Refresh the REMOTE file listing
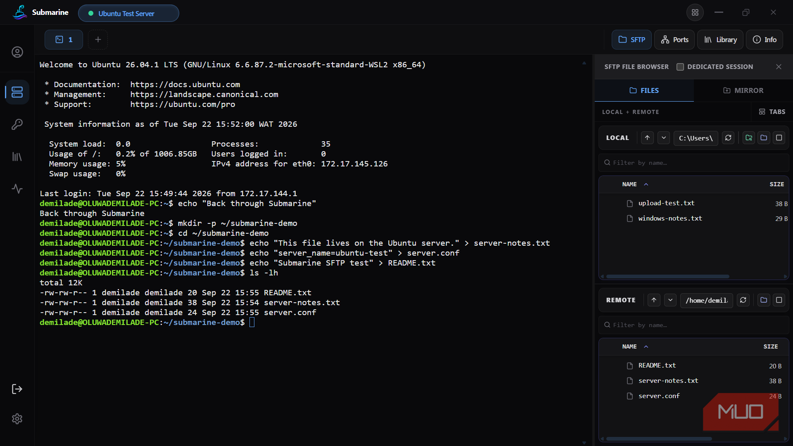793x446 pixels. pos(743,300)
